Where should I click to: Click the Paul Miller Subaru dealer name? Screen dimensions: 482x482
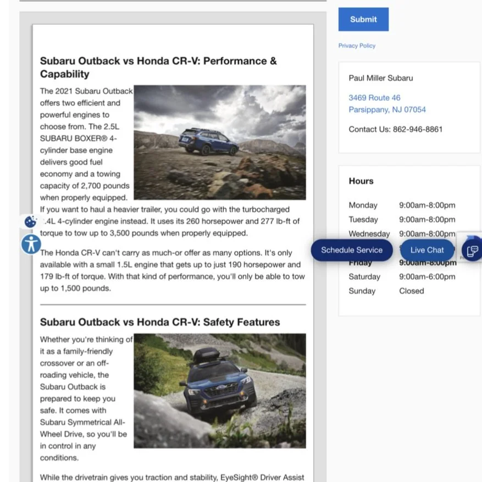[380, 78]
